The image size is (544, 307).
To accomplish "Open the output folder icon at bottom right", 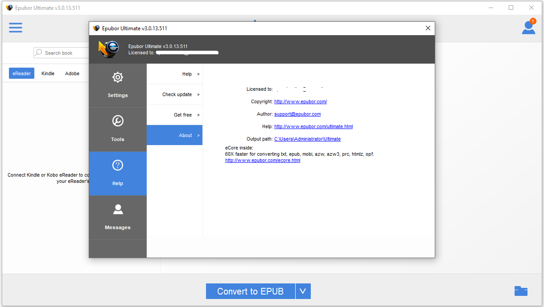I will [521, 291].
